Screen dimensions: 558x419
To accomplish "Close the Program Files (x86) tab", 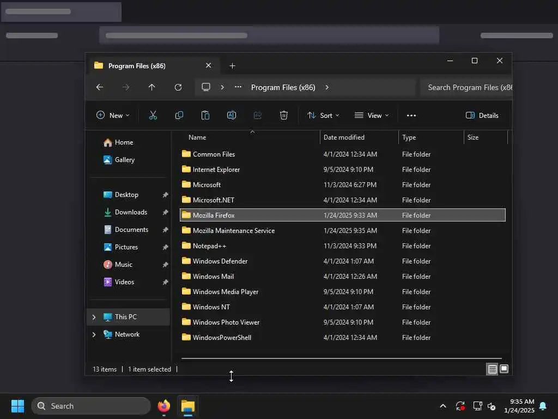I will point(209,65).
